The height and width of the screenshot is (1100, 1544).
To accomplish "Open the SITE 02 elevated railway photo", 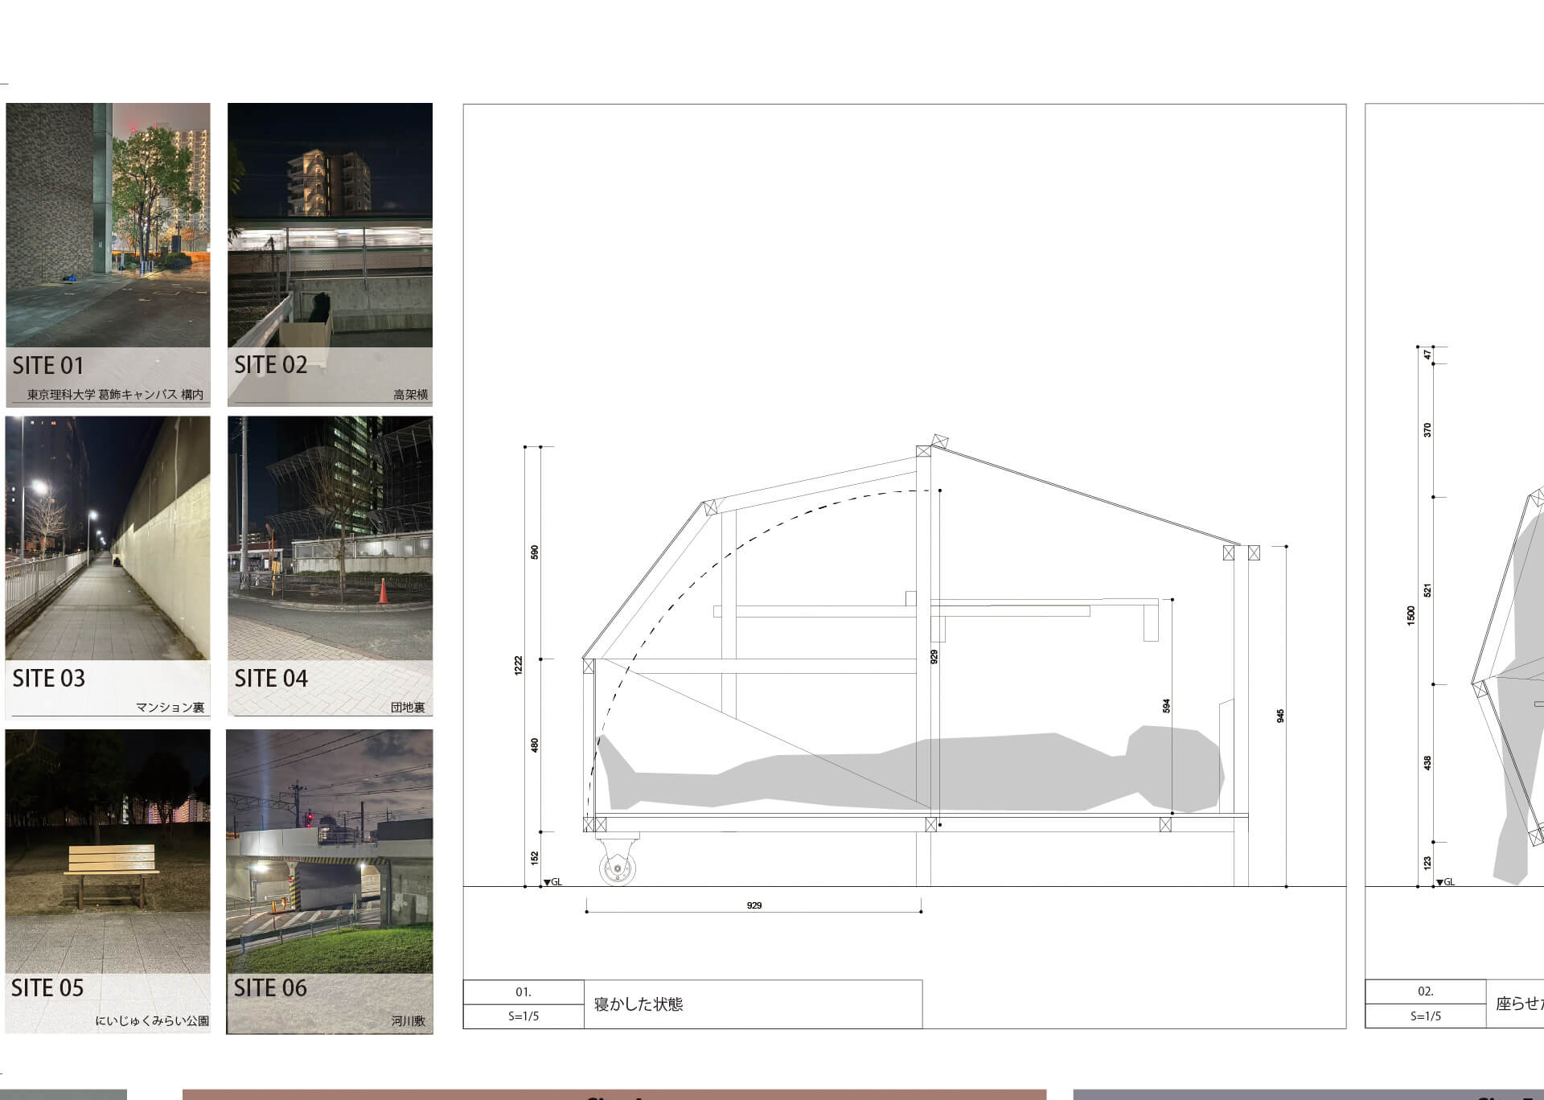I will click(330, 225).
